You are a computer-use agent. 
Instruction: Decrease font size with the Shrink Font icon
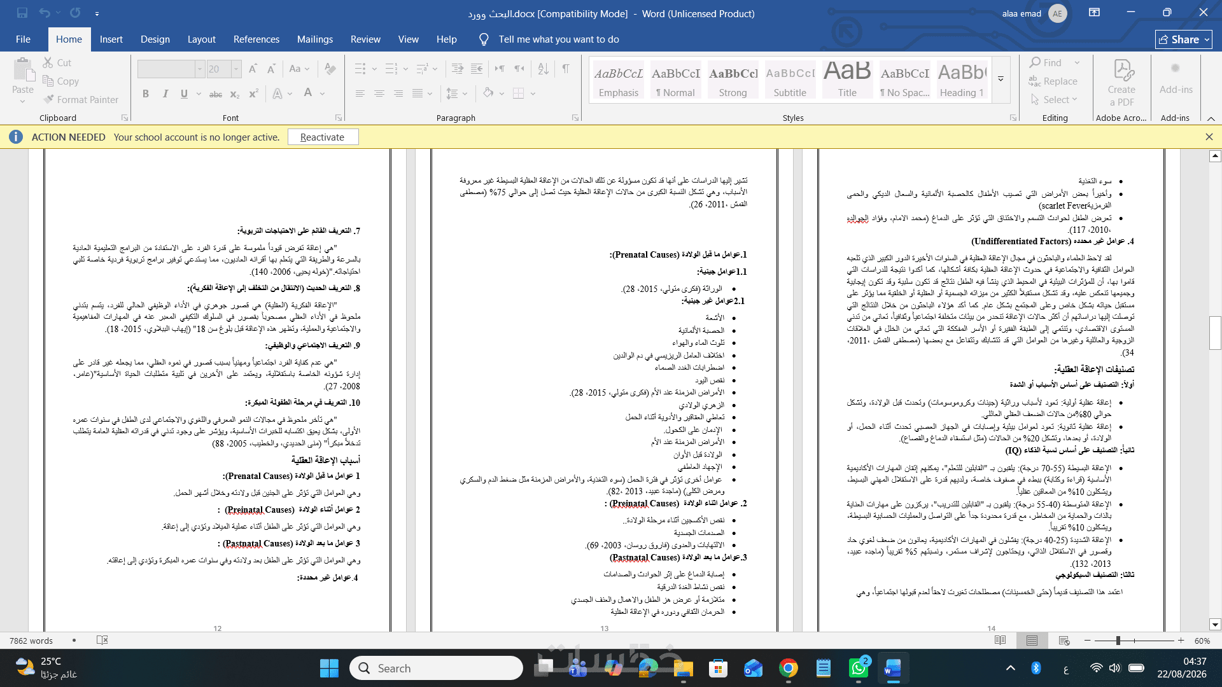pos(272,69)
